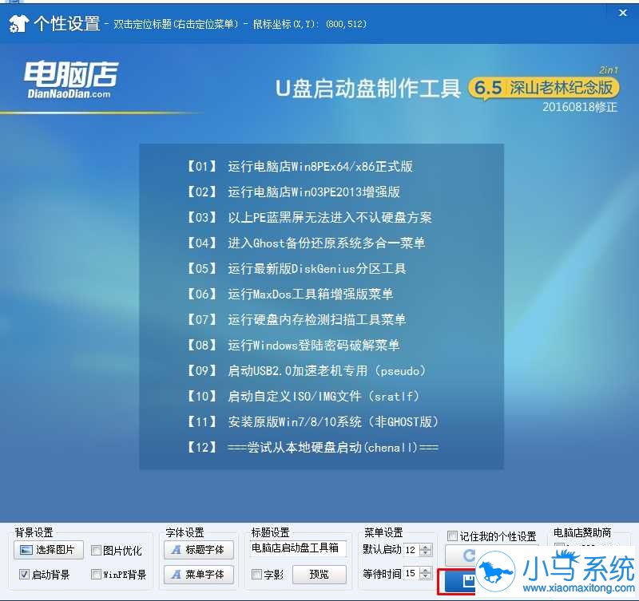Viewport: 639px width, 601px height.
Task: Click the 等待时间 number field showing 15
Action: coord(411,574)
